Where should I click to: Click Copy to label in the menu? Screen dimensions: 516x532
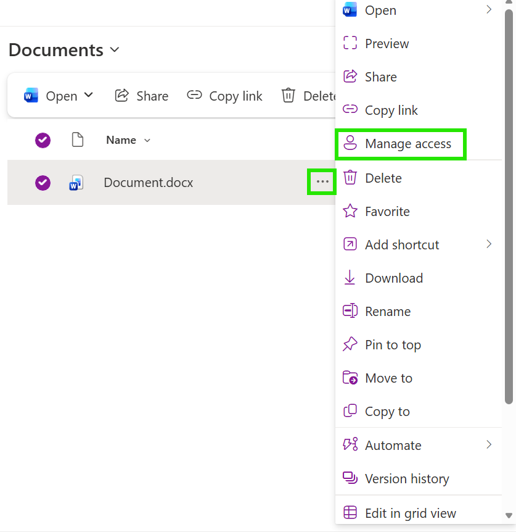pos(387,412)
